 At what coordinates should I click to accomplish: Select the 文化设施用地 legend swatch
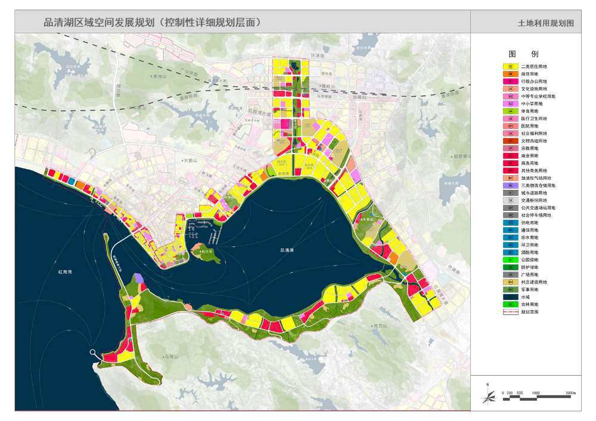coord(511,89)
